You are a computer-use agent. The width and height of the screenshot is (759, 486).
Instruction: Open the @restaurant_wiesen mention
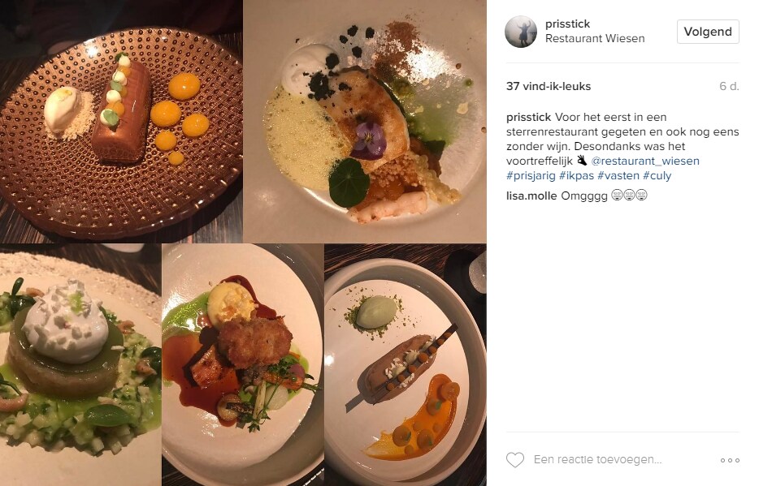[645, 161]
